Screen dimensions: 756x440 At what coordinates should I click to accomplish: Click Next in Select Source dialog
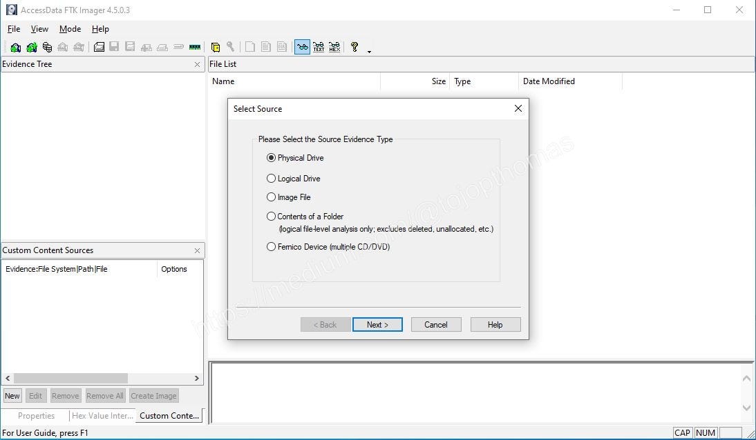[x=377, y=325]
